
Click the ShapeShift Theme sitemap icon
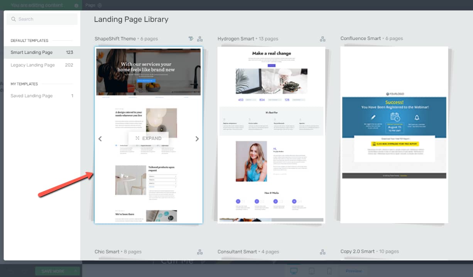(x=200, y=39)
